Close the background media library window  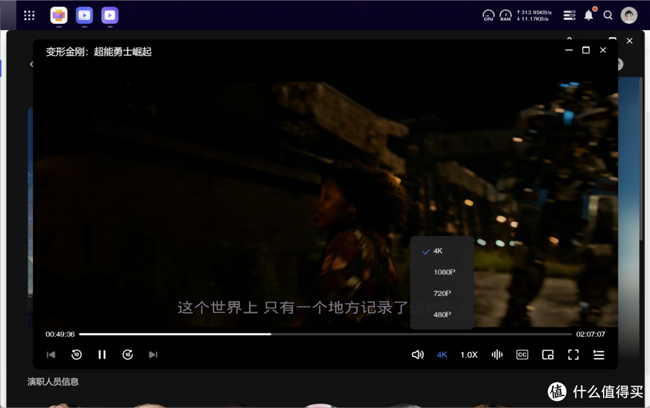[x=630, y=41]
